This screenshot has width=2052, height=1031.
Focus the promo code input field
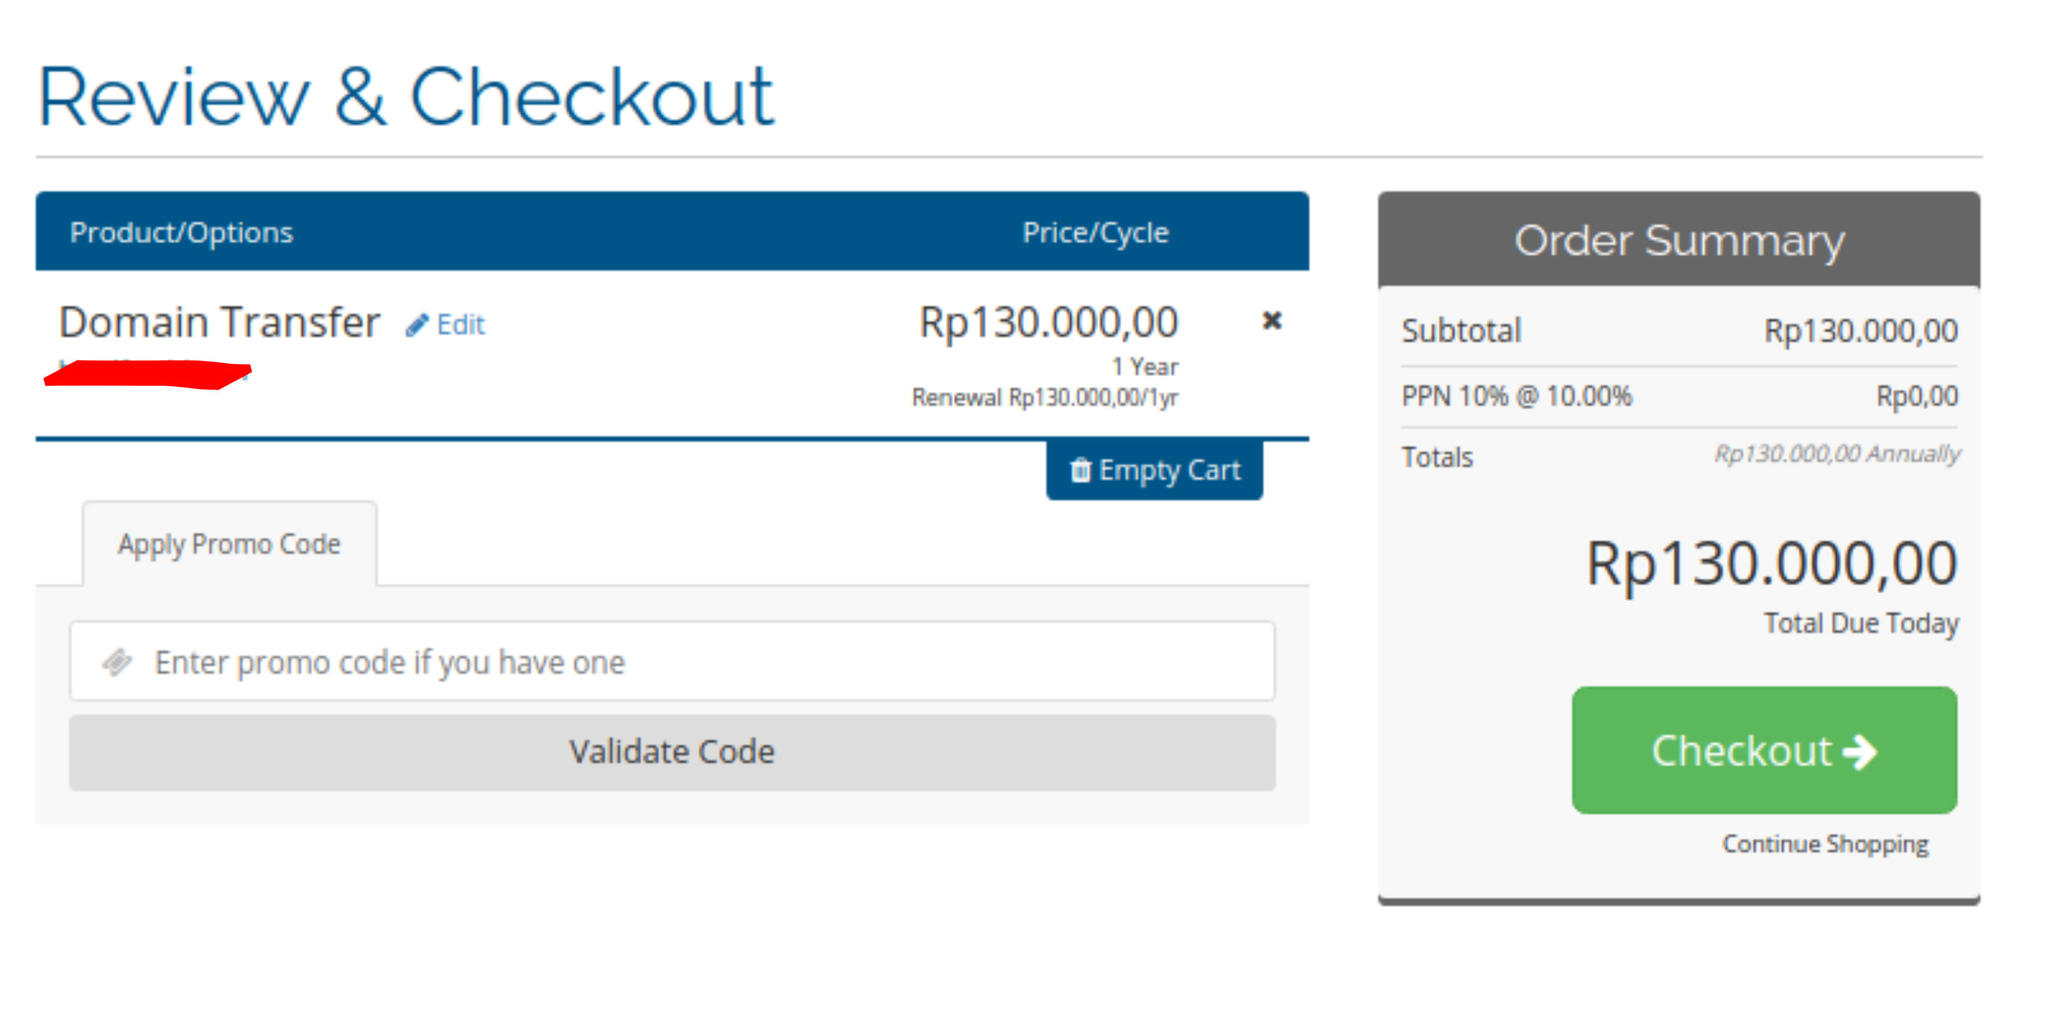pos(673,662)
